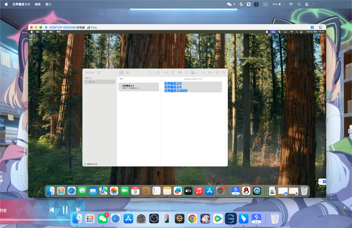Select the 备忘录 folder in sidebar
The width and height of the screenshot is (352, 228).
[99, 82]
